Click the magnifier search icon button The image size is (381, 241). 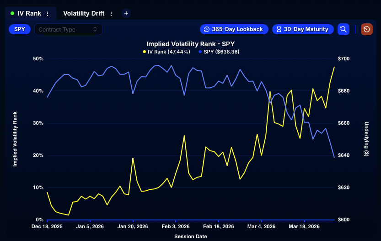pyautogui.click(x=343, y=29)
